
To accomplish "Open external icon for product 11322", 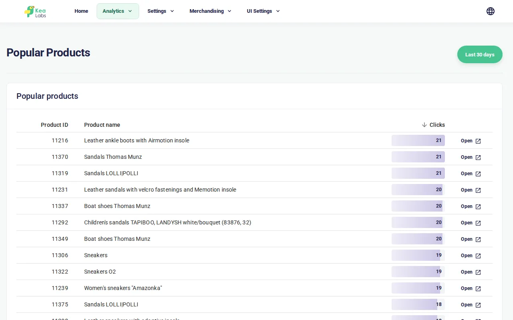I will [478, 272].
